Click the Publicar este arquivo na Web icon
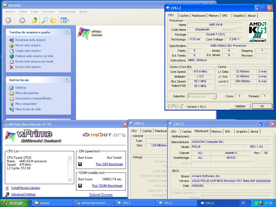 pos(12,56)
